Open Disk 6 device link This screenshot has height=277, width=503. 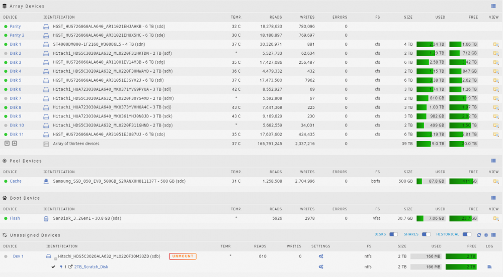(16, 89)
